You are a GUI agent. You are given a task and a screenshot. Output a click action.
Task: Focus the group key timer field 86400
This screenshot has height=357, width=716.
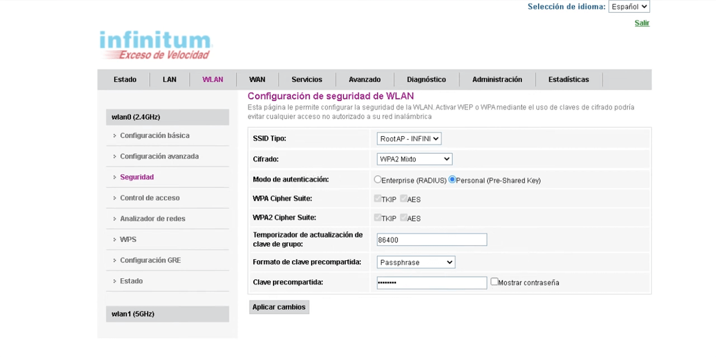432,240
